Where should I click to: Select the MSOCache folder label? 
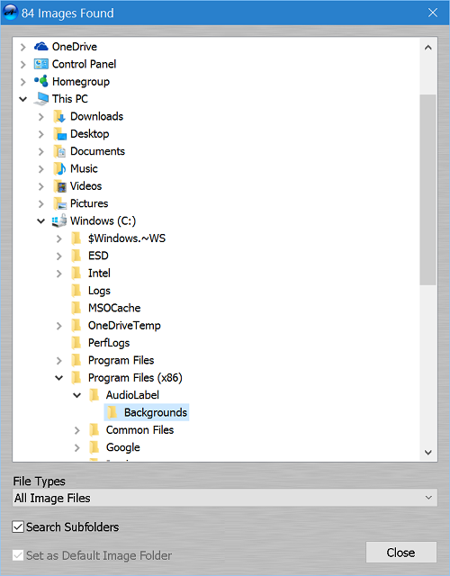[x=114, y=308]
